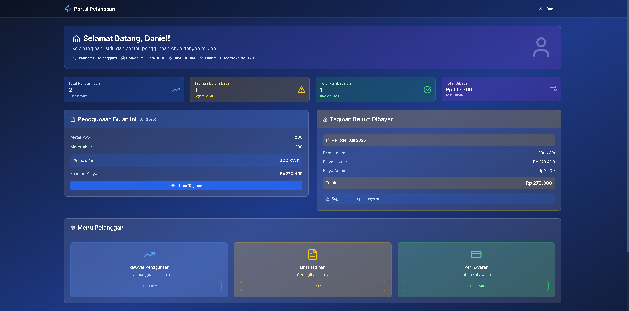
Task: Click the large user avatar icon
Action: (541, 47)
